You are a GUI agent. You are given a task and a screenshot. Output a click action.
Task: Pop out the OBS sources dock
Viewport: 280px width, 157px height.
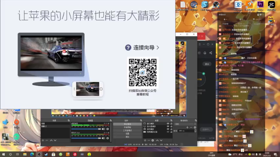pyautogui.click(x=171, y=120)
